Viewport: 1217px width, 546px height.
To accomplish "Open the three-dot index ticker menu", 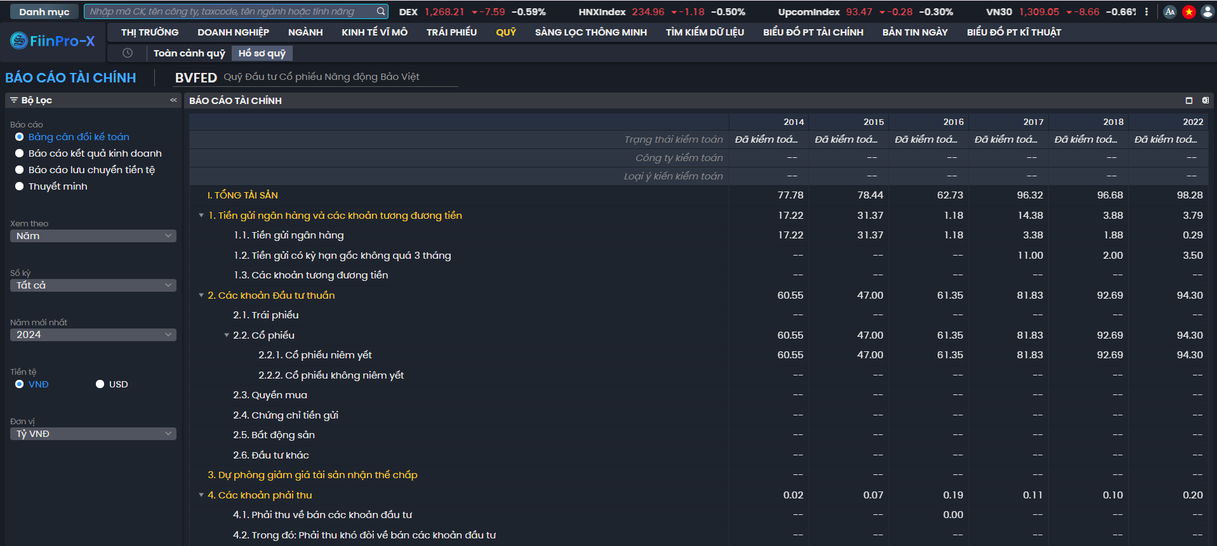I will coord(1147,11).
